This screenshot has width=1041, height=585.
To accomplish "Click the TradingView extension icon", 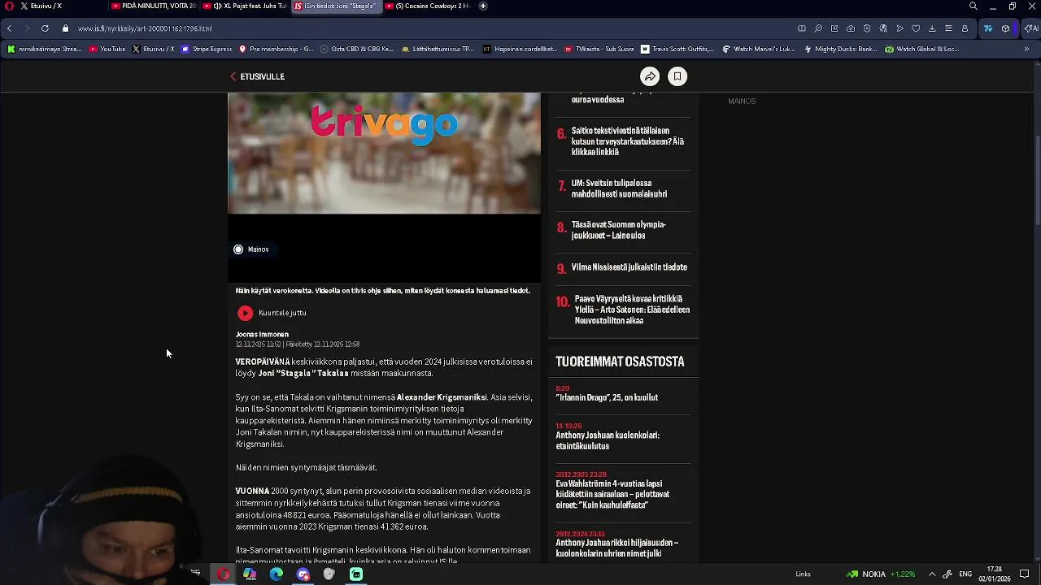I will pyautogui.click(x=988, y=28).
